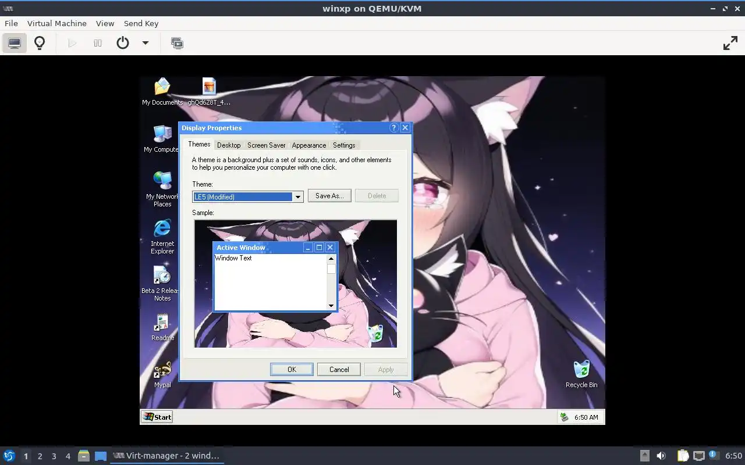This screenshot has height=465, width=745.
Task: Click sample window scrollbar down arrow
Action: pyautogui.click(x=331, y=306)
